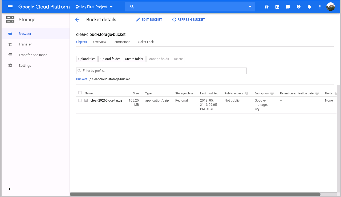This screenshot has height=197, width=341.
Task: Click the project hexagon icon
Action: [x=78, y=7]
